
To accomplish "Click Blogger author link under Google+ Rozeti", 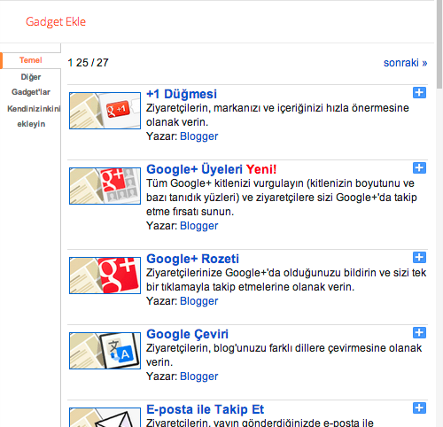I will pyautogui.click(x=198, y=301).
